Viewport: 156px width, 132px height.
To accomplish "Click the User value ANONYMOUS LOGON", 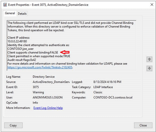I will (48, 97).
